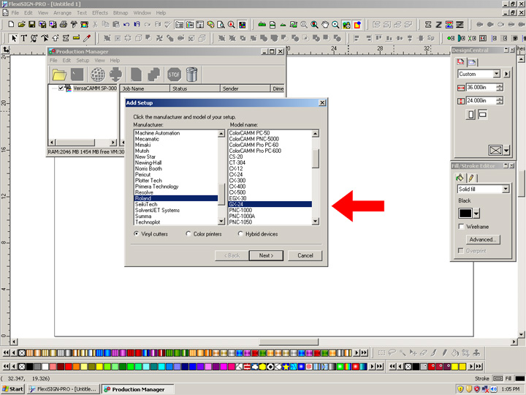Open the stroke pen tab in Fill/Stroke Editor
The image size is (526, 395).
pyautogui.click(x=471, y=178)
